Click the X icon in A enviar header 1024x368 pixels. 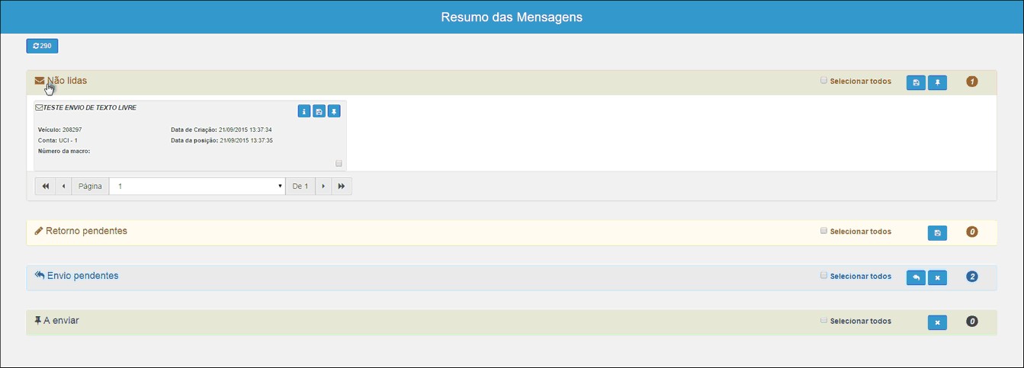coord(937,322)
